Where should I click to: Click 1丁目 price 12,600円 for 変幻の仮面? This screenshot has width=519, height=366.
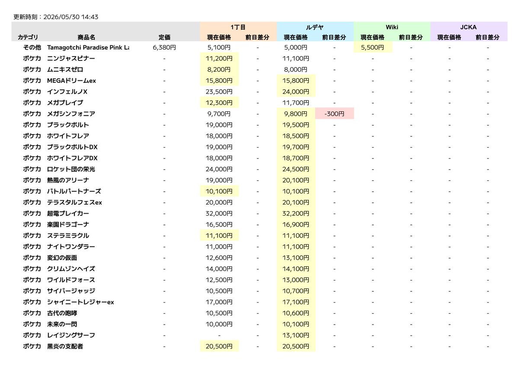[x=219, y=258]
